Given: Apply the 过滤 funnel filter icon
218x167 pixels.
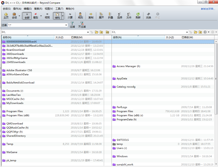Looking at the screenshot, I should coord(72,25).
